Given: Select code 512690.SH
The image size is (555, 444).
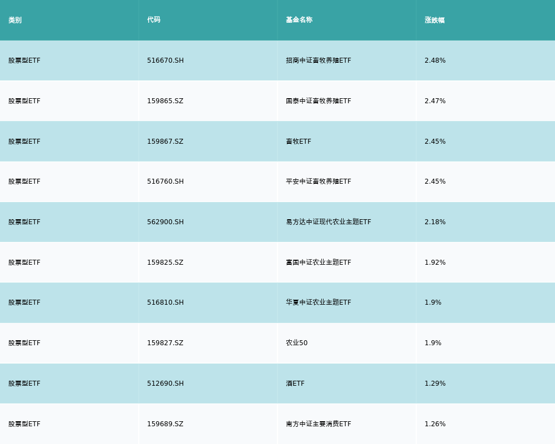Looking at the screenshot, I should pyautogui.click(x=165, y=384).
